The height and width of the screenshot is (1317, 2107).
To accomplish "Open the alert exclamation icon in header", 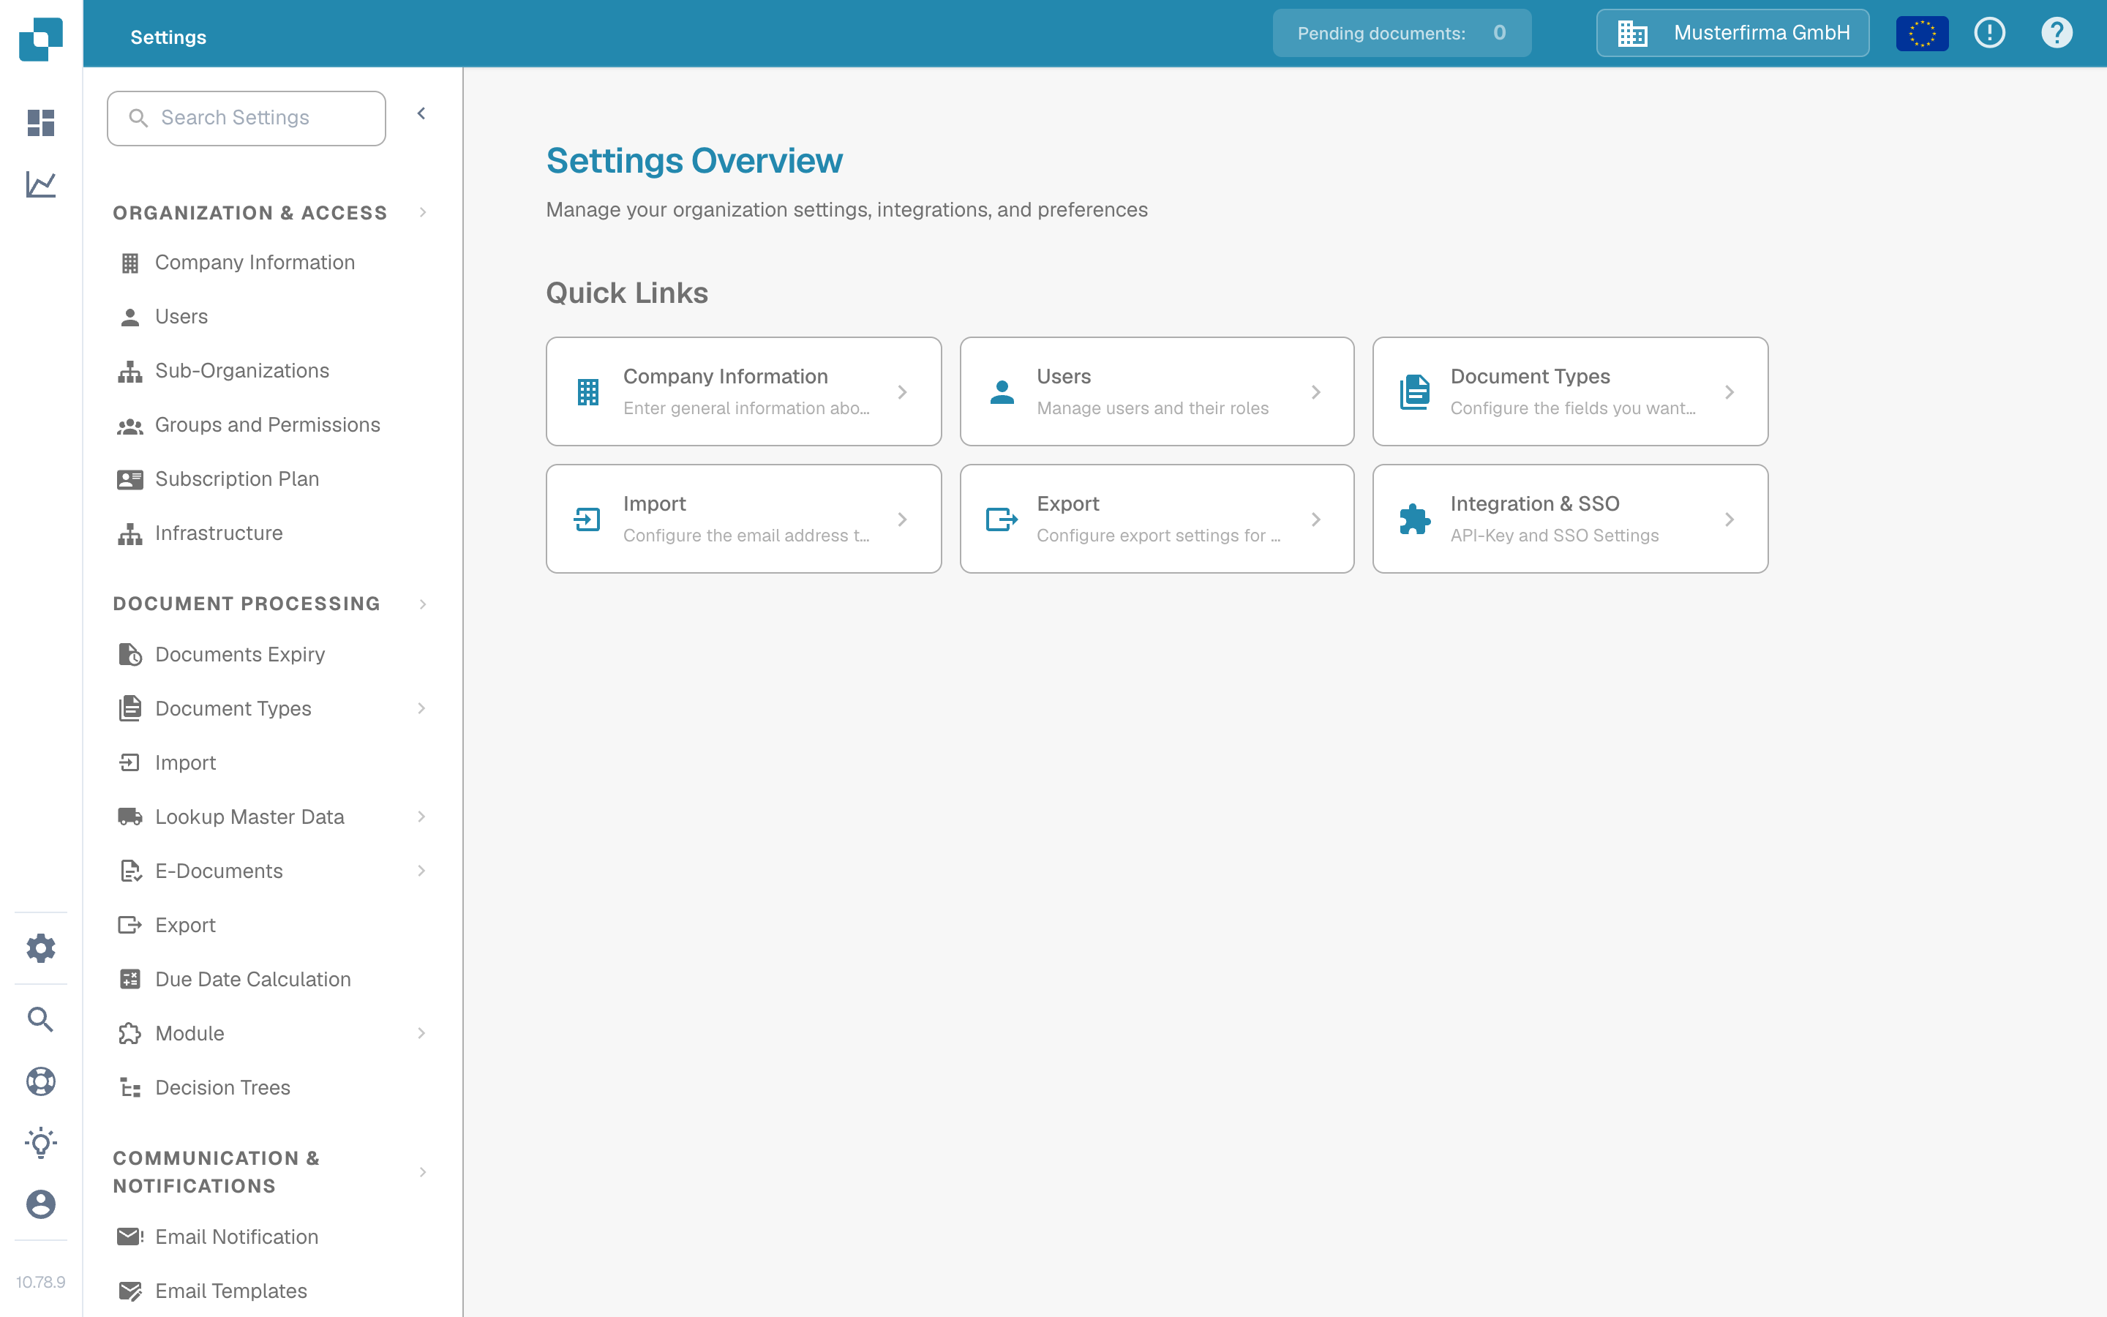I will tap(1989, 33).
